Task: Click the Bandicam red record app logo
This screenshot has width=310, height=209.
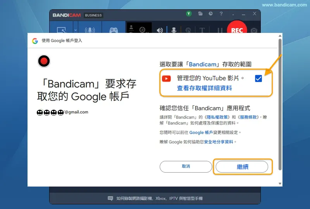Action: tap(44, 61)
